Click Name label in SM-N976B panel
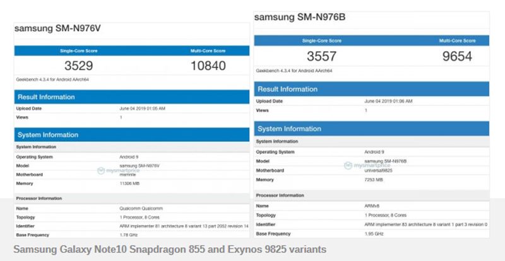The image size is (505, 261). click(x=262, y=206)
